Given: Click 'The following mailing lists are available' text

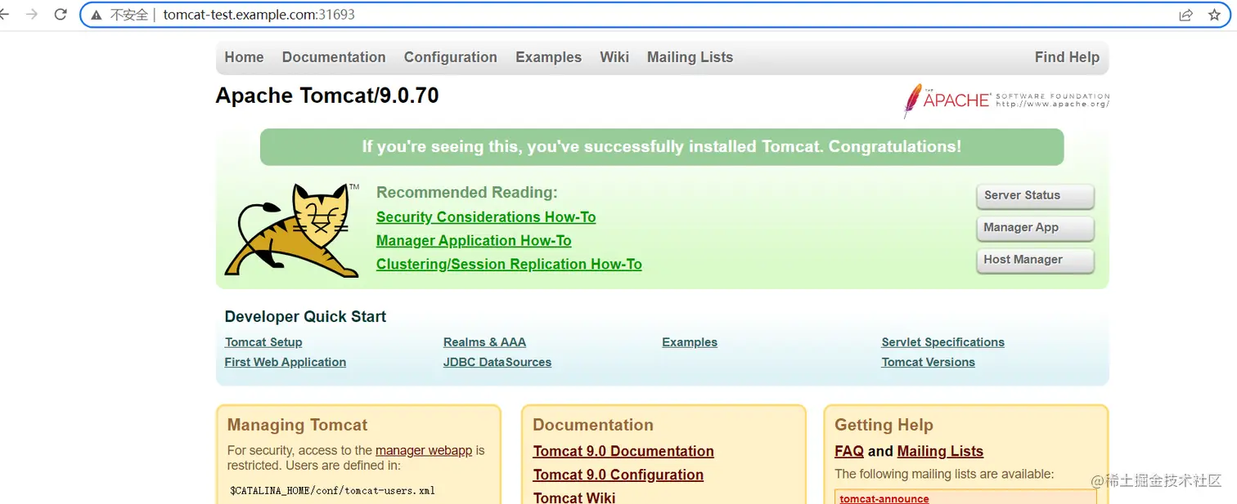Looking at the screenshot, I should tap(944, 474).
